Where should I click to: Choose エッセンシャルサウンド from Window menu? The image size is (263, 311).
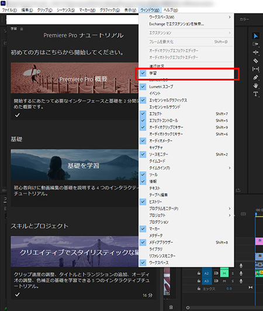[x=186, y=107]
